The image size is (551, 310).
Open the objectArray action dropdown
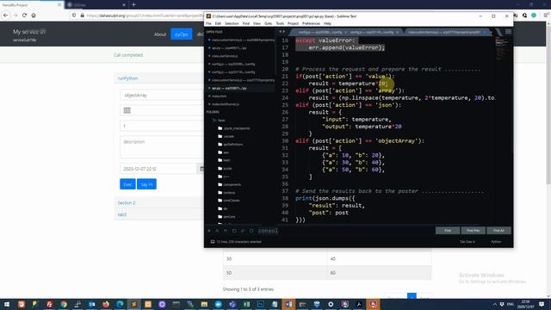(161, 96)
